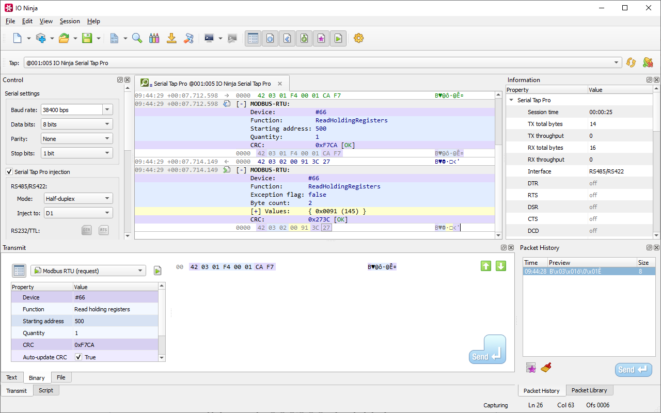Open Settings with the gear icon
The height and width of the screenshot is (413, 661).
[359, 38]
